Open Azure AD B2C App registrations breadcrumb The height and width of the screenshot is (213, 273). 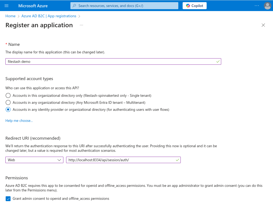[49, 16]
